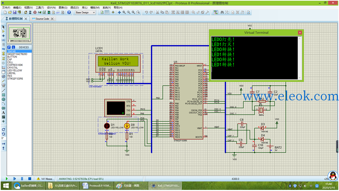Redraw the display with the refresh icon

(x=102, y=13)
